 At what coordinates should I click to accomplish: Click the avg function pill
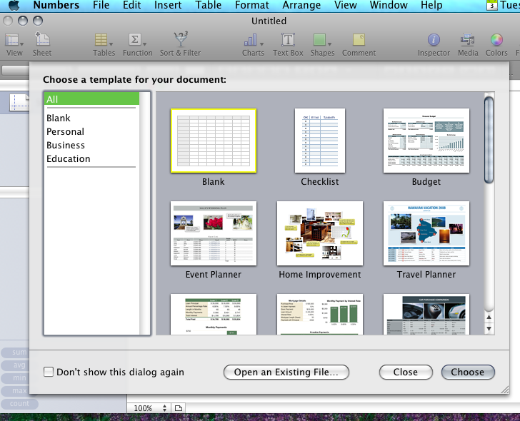click(19, 365)
